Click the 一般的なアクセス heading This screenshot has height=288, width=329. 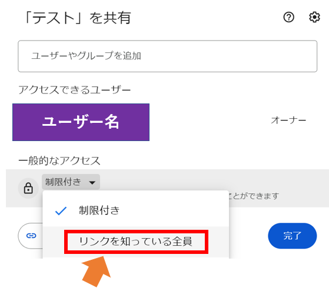coord(59,160)
